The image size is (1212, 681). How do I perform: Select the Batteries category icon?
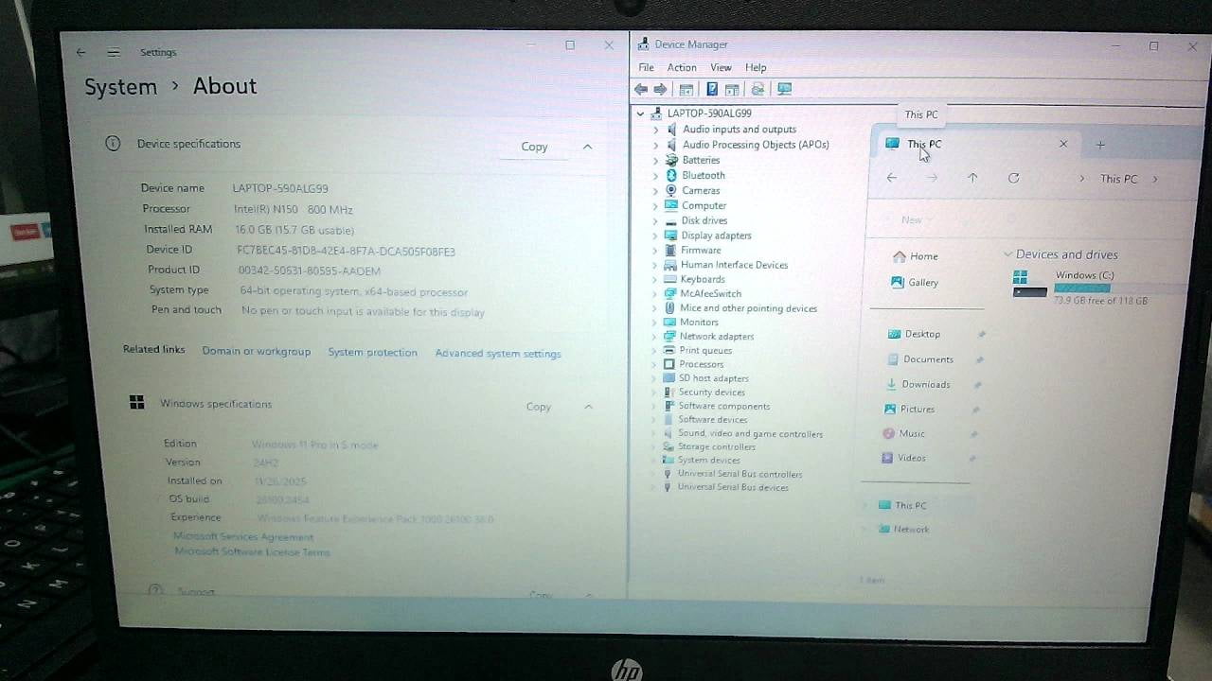[671, 160]
